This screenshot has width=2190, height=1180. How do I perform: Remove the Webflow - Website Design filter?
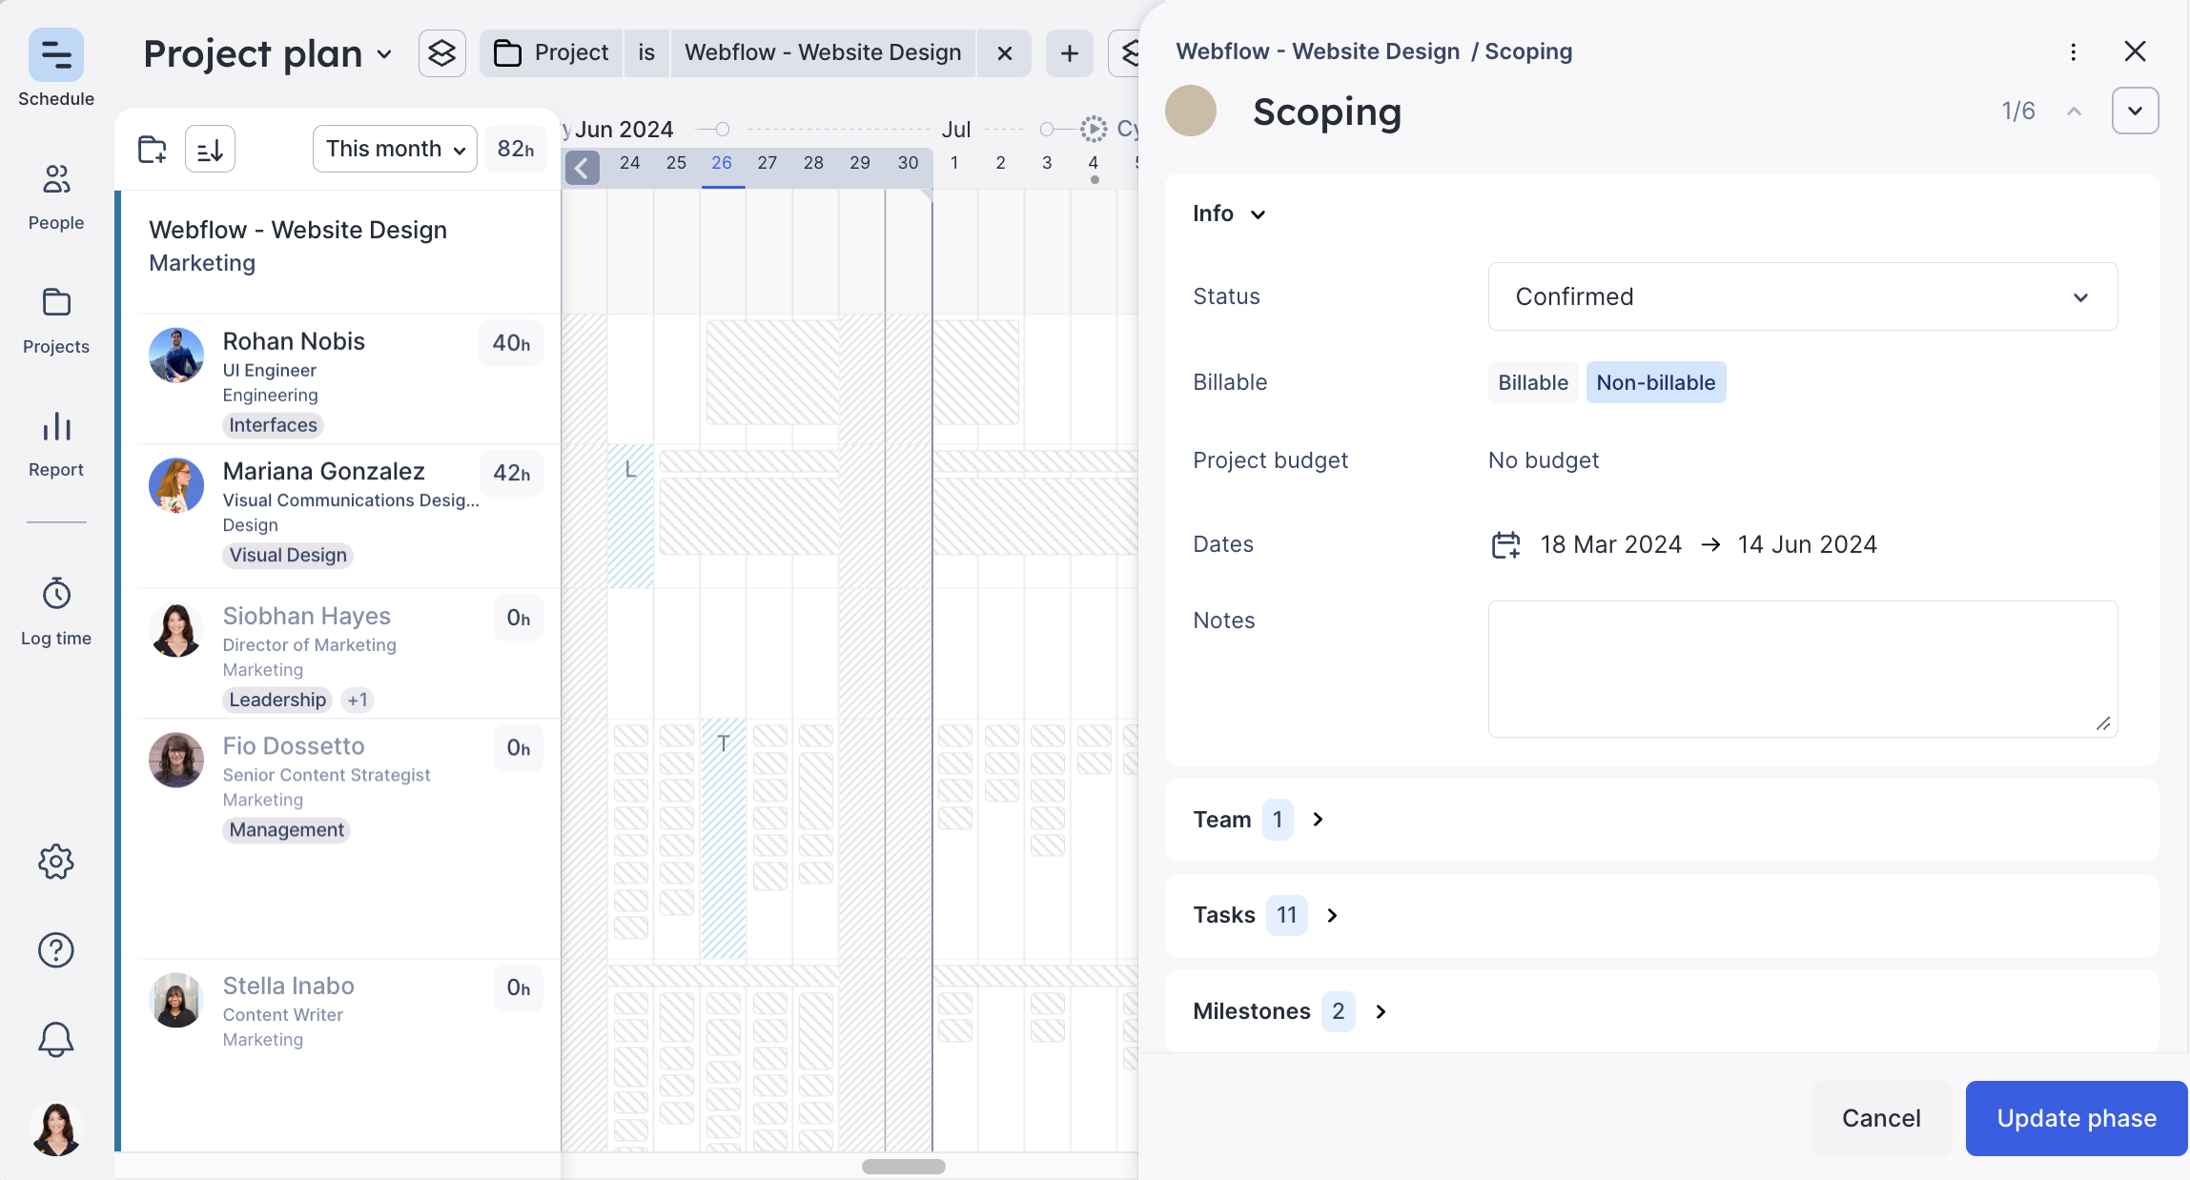click(x=1004, y=52)
